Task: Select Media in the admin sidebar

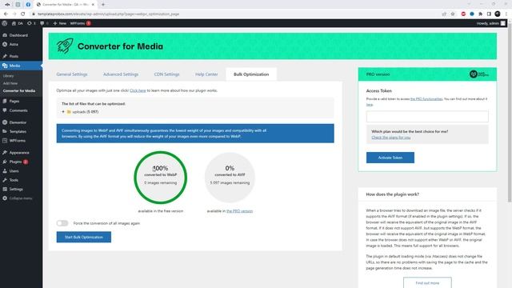Action: [x=14, y=66]
